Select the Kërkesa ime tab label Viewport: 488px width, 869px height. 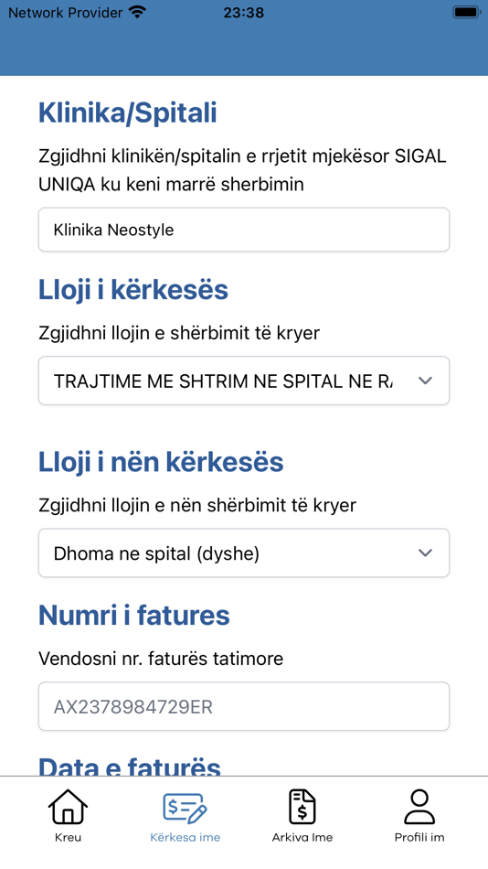pos(185,837)
